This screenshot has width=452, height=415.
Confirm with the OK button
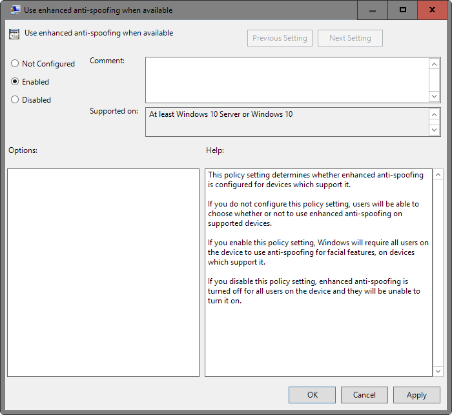[312, 395]
